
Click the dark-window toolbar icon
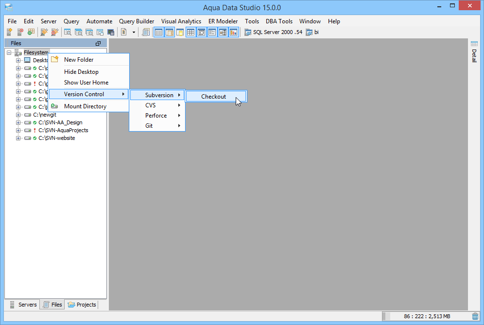point(111,32)
